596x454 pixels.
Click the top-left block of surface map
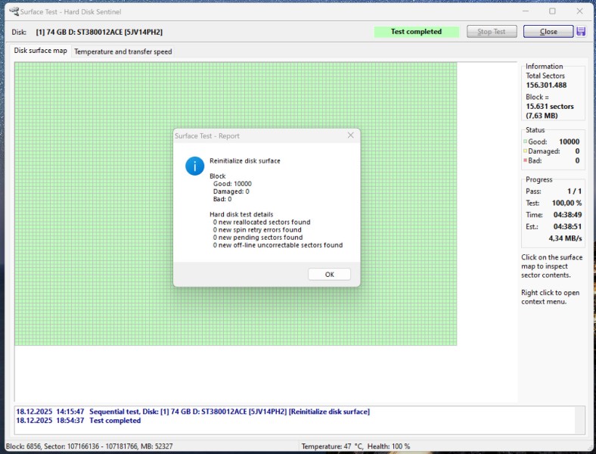point(17,65)
